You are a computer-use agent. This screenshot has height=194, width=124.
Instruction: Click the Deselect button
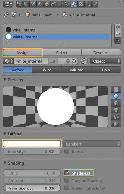pyautogui.click(x=101, y=53)
